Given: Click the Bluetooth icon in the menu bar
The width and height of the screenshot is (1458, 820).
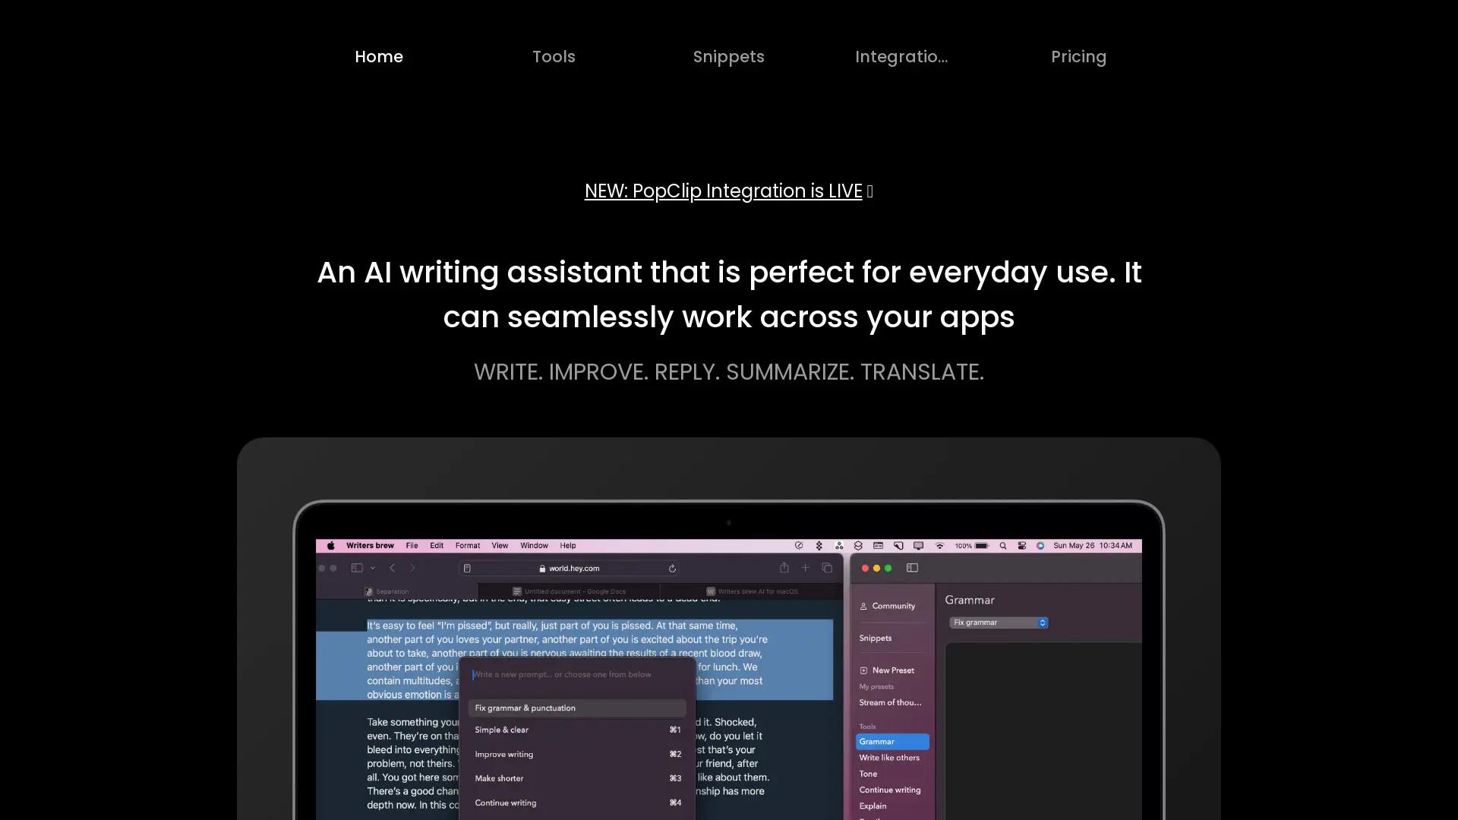Looking at the screenshot, I should coord(819,545).
